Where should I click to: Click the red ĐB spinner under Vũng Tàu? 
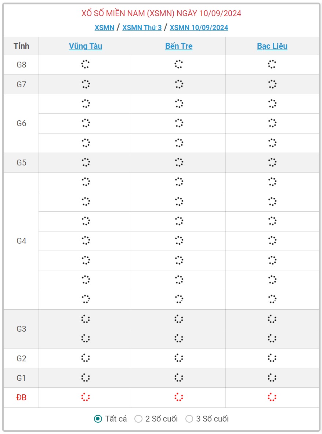coord(85,397)
